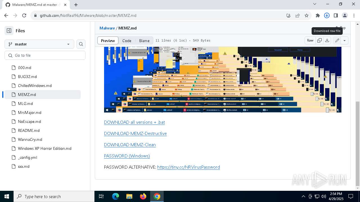Expand more edit options arrow
This screenshot has width=360, height=202.
(345, 40)
